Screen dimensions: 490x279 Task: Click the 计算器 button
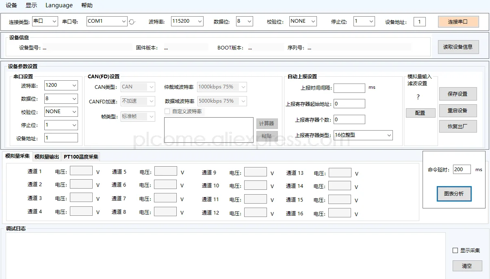pyautogui.click(x=267, y=123)
